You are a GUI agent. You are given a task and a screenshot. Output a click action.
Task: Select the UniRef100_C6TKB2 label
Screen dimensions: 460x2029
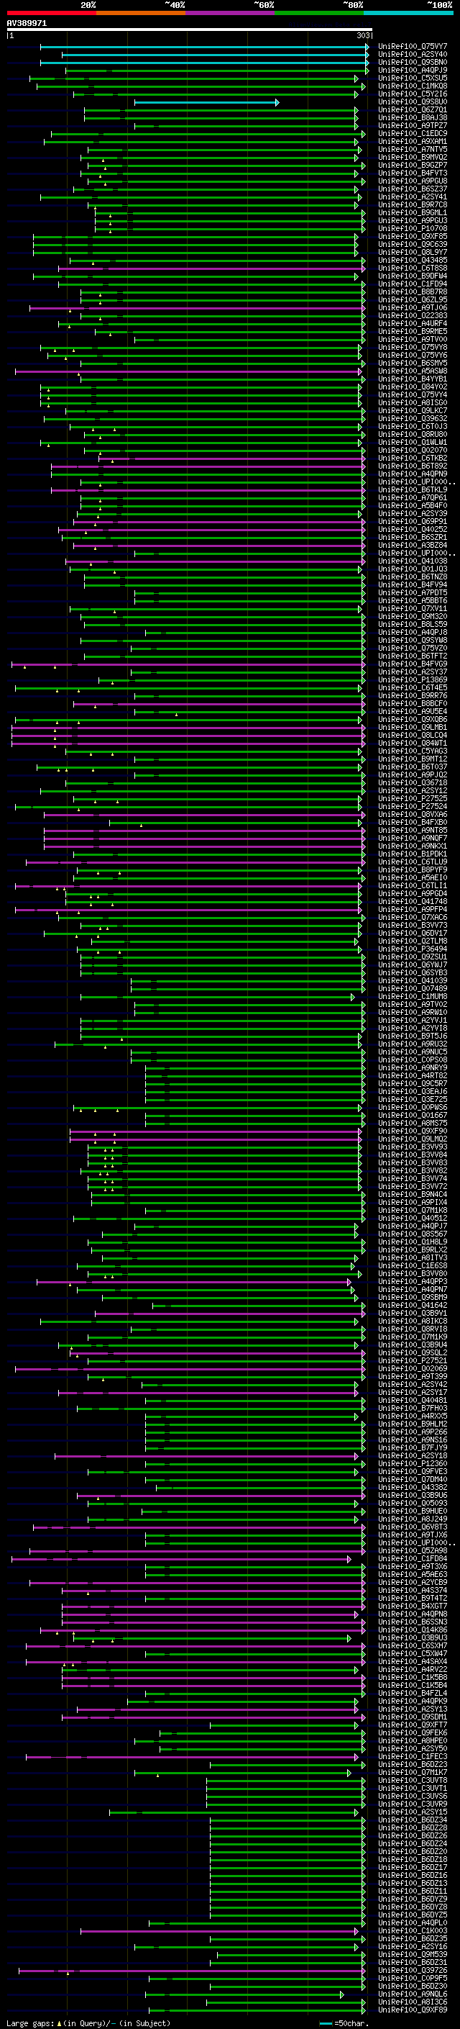pyautogui.click(x=412, y=458)
